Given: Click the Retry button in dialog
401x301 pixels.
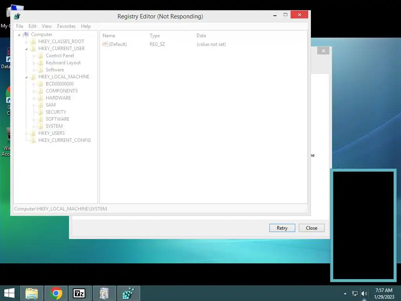Looking at the screenshot, I should point(282,228).
